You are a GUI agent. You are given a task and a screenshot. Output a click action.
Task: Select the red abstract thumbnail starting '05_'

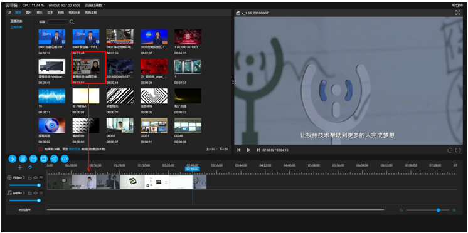tap(154, 66)
